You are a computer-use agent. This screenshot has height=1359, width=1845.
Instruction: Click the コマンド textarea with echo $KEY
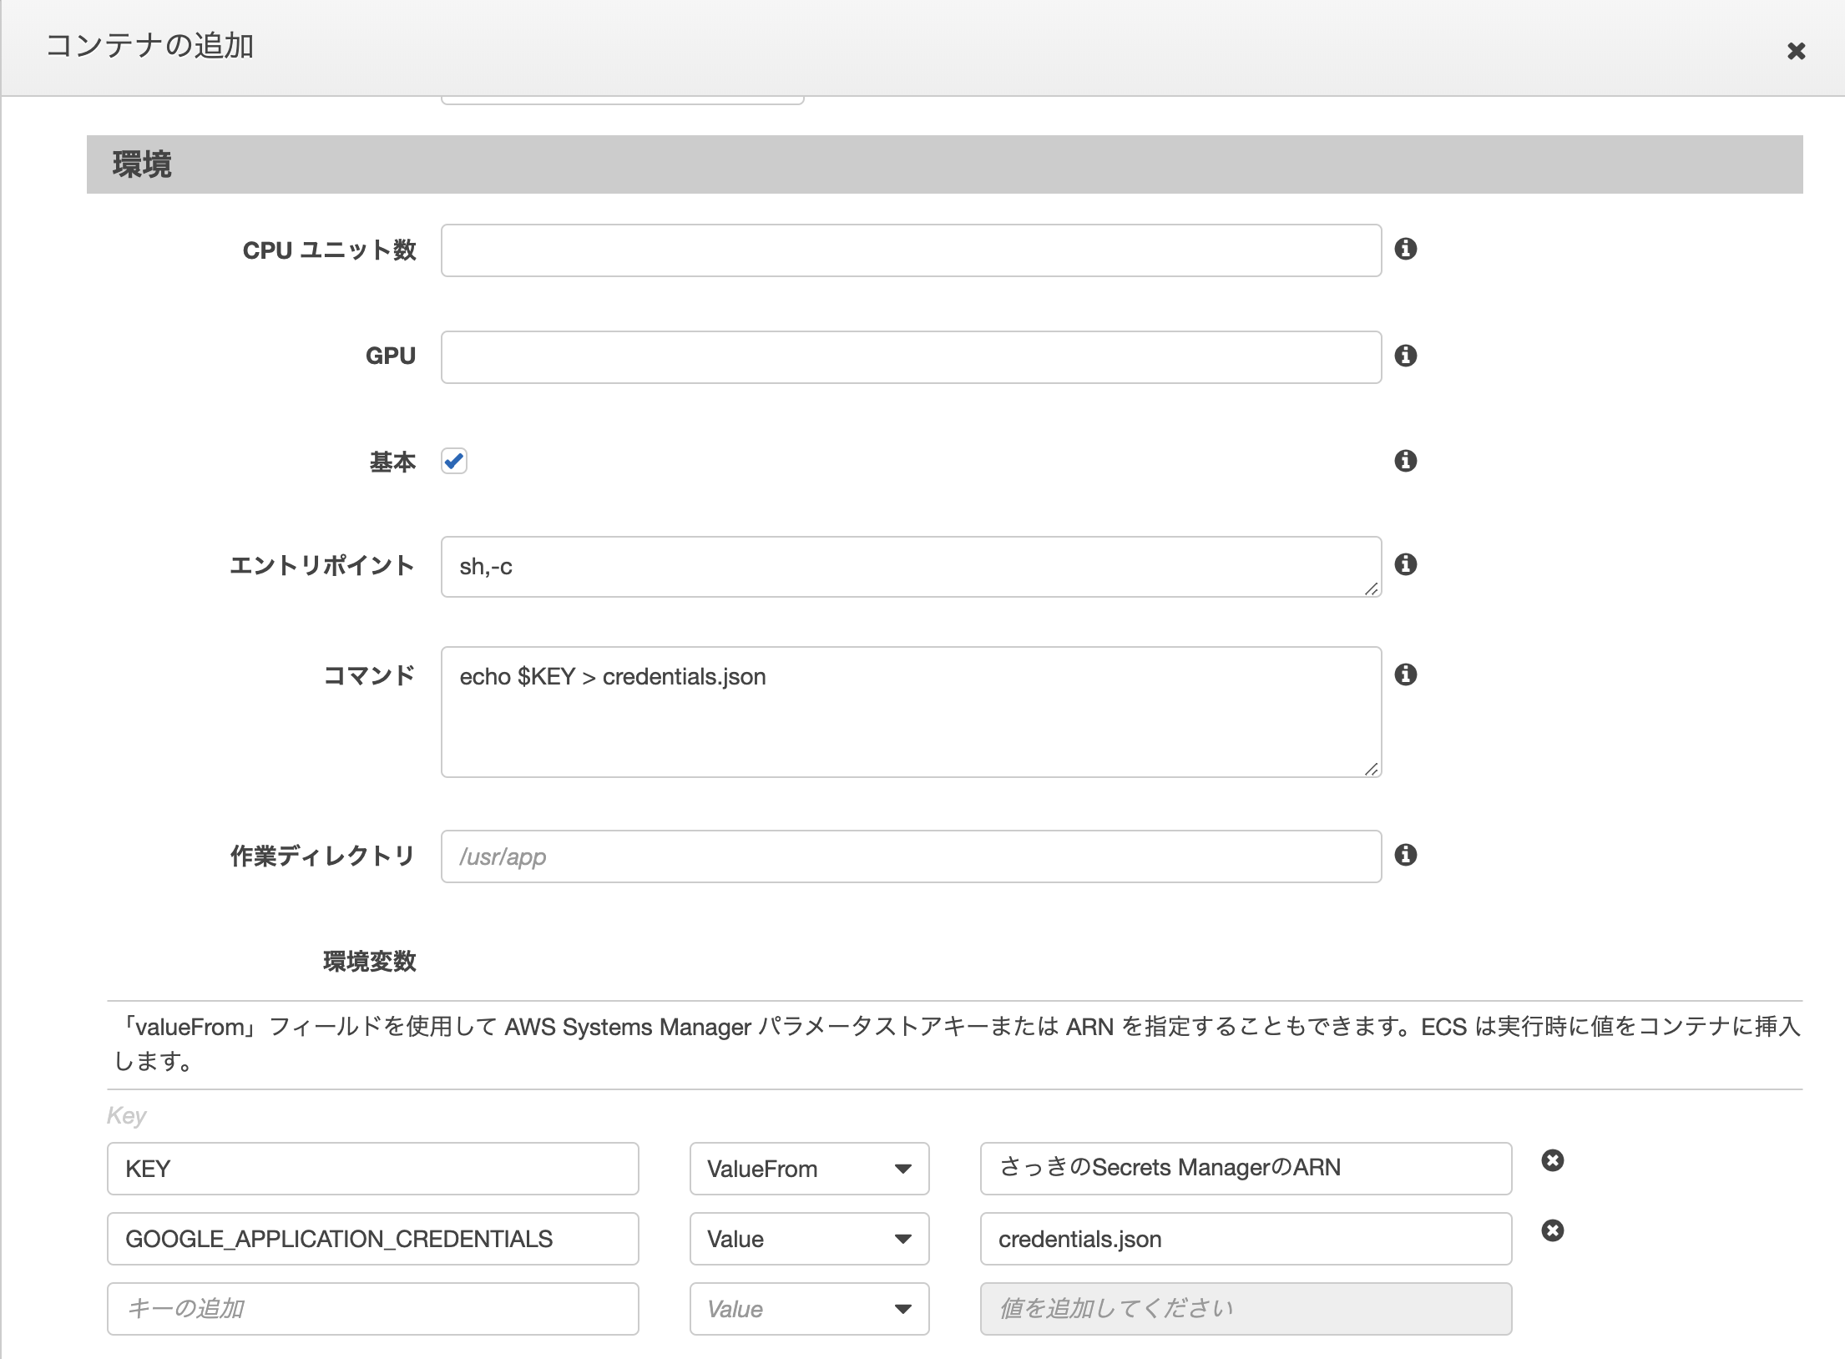(x=911, y=712)
